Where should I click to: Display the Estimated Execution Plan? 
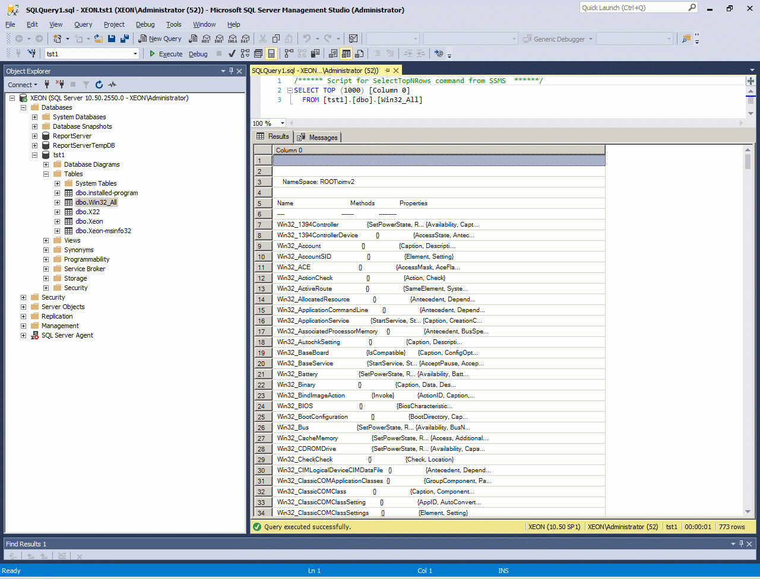[x=245, y=53]
